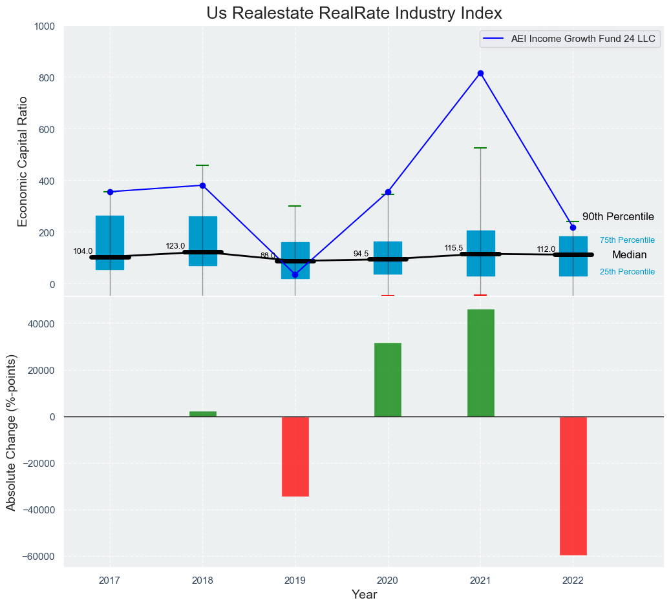Viewport: 671px width, 607px height.
Task: Click the small 2018 green change bar
Action: (202, 414)
